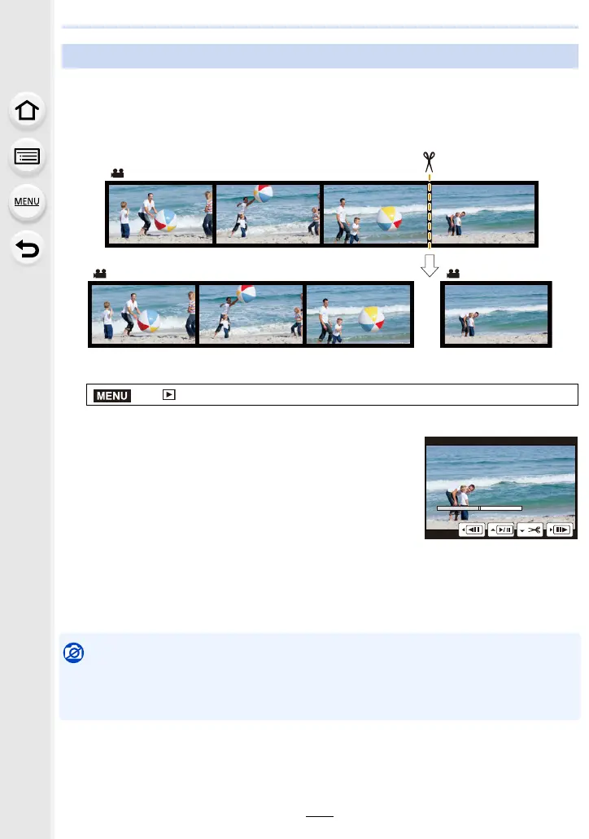This screenshot has height=839, width=589.
Task: Click the movie camera icon above the single split clip
Action: 453,274
